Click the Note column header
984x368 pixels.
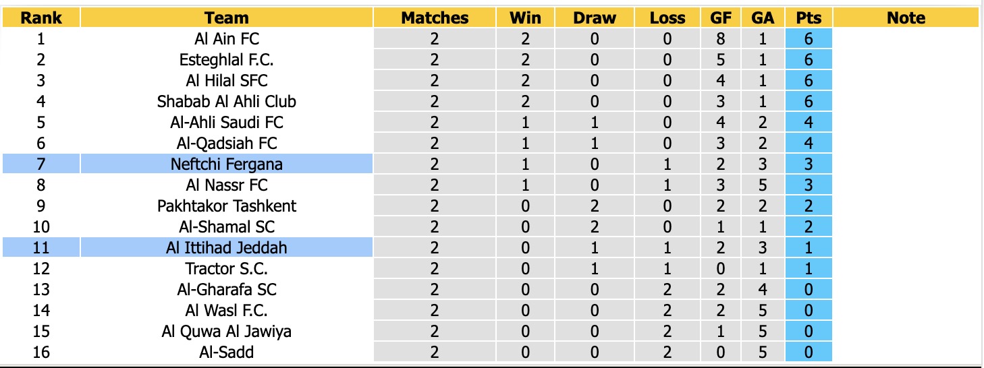coord(906,18)
